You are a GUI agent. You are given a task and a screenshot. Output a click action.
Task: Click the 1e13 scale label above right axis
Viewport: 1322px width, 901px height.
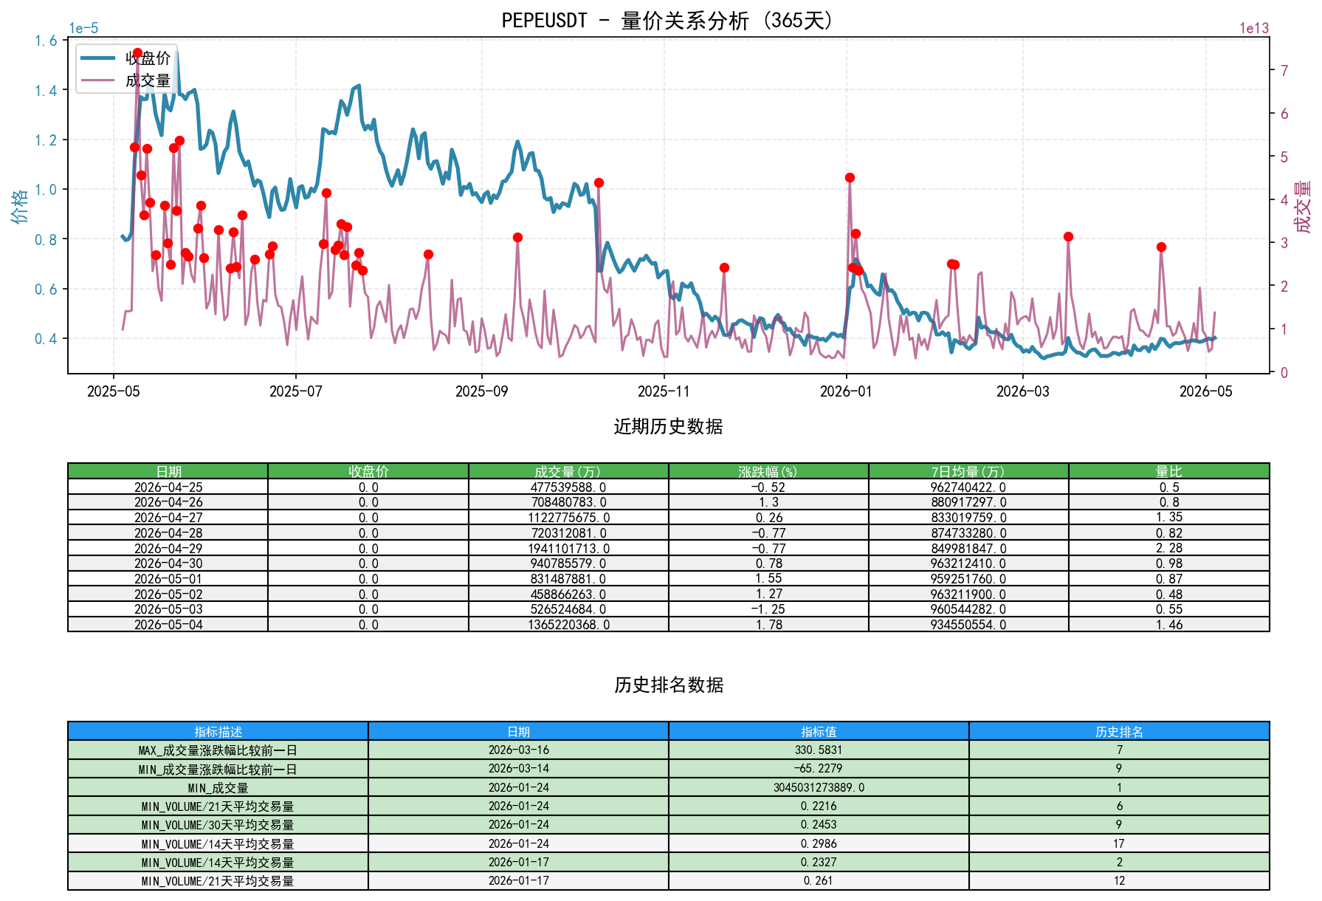1254,29
